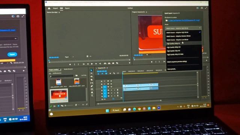The height and width of the screenshot is (135, 240).
Task: Go to Out point in Source monitor
Action: pos(100,63)
